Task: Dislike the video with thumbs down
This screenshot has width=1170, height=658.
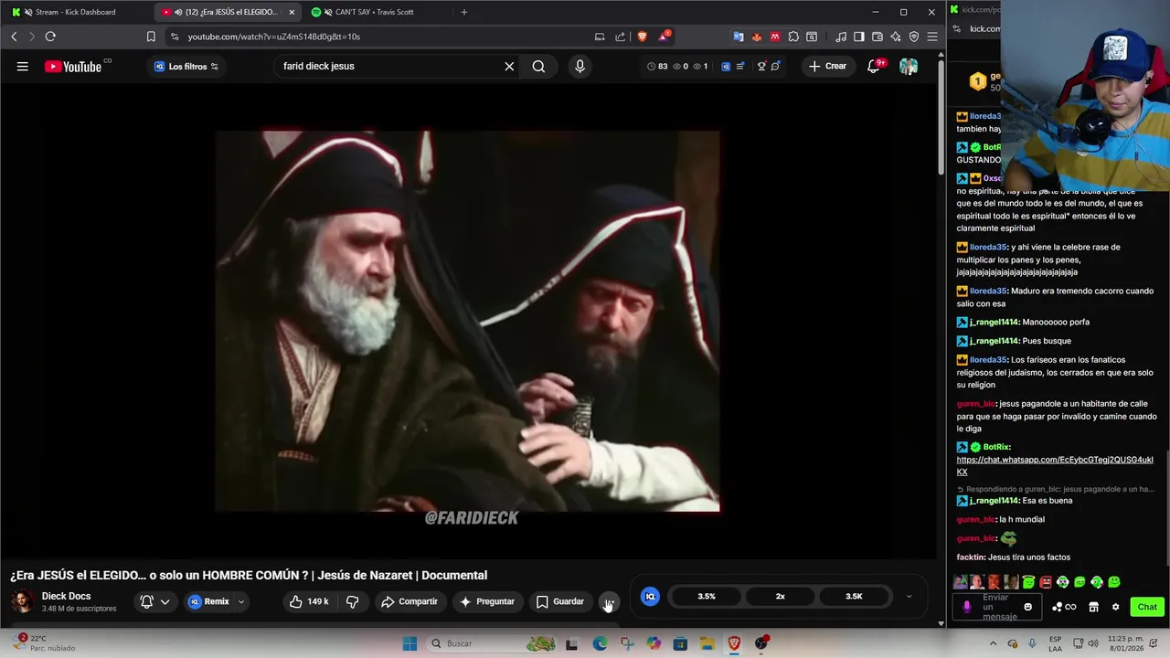Action: click(x=352, y=601)
